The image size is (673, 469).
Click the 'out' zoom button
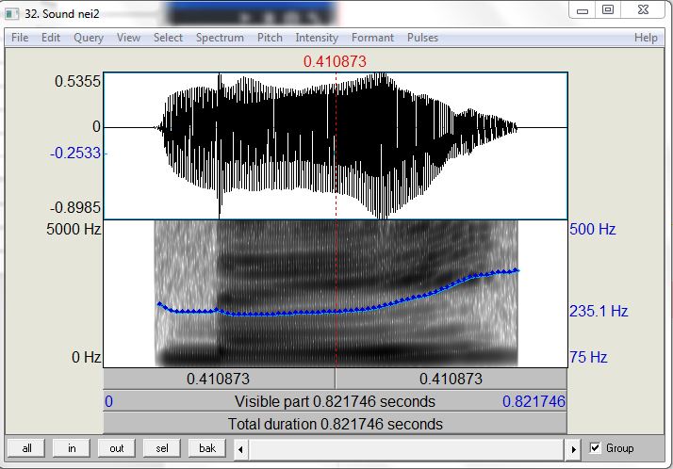pos(116,448)
